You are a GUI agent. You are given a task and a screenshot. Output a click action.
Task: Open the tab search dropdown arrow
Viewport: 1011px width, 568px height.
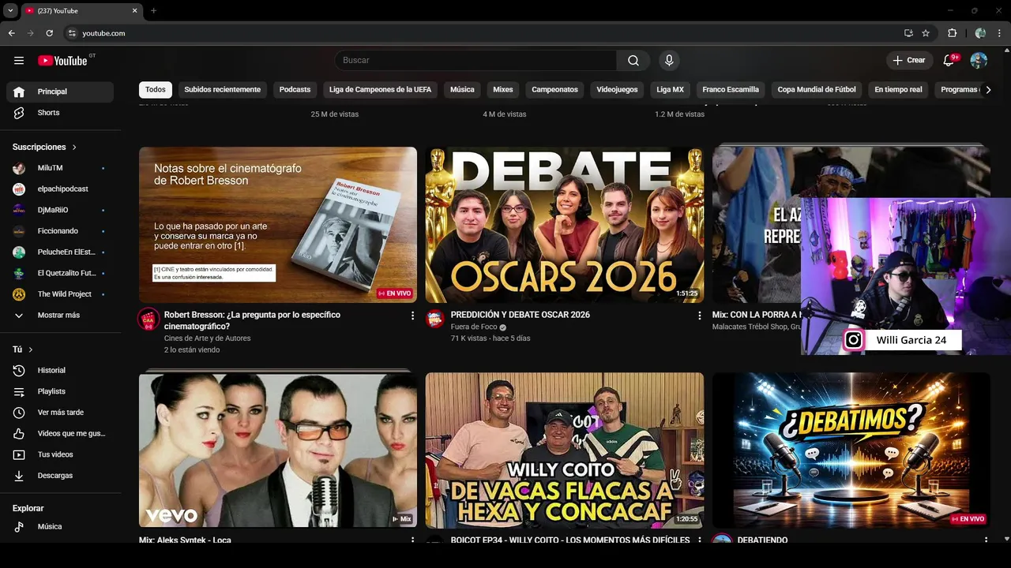[x=10, y=11]
